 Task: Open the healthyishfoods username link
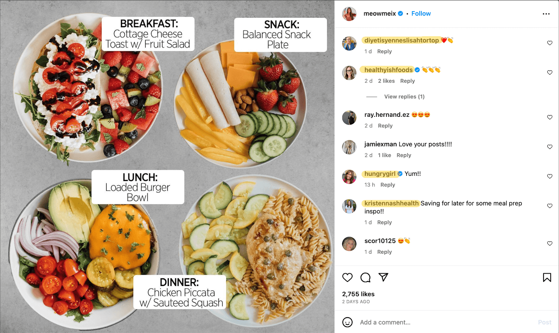(x=389, y=70)
